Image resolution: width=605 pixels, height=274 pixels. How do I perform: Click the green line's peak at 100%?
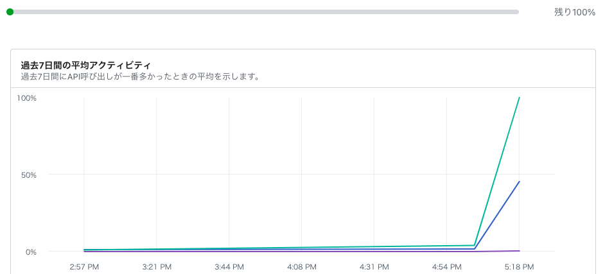point(519,98)
